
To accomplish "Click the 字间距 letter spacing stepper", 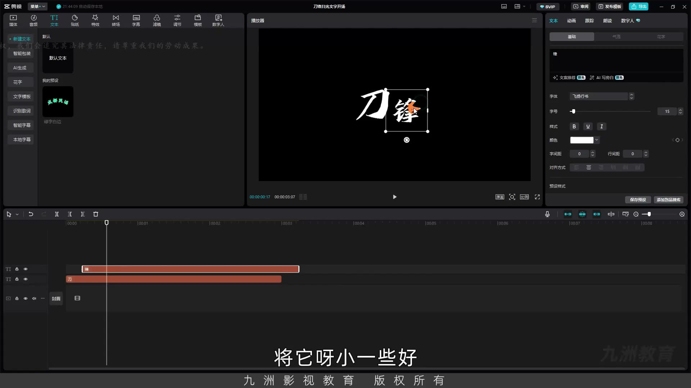I will pyautogui.click(x=593, y=154).
